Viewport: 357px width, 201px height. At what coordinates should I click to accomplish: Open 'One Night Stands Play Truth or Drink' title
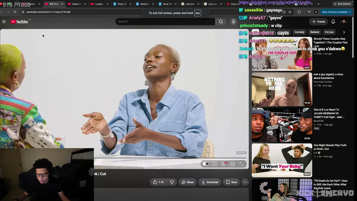330,147
